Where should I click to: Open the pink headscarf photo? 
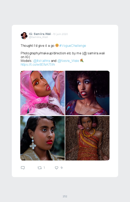42,93
